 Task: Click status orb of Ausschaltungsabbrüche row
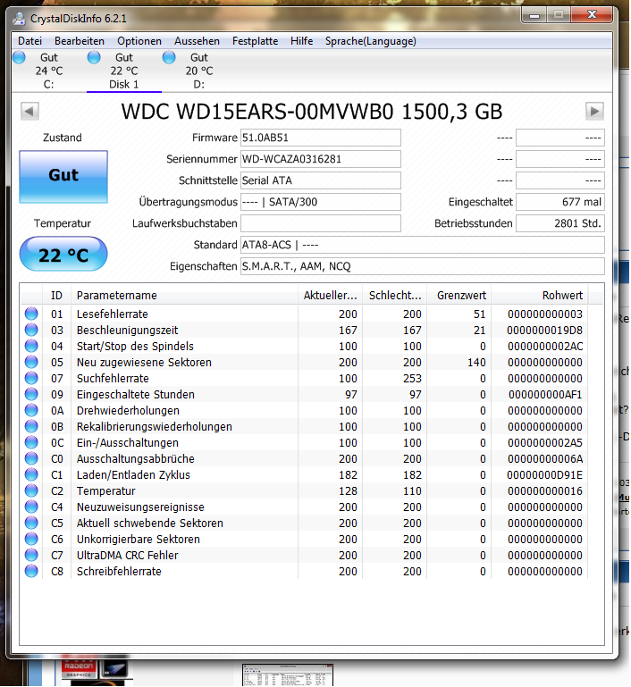[x=31, y=458]
